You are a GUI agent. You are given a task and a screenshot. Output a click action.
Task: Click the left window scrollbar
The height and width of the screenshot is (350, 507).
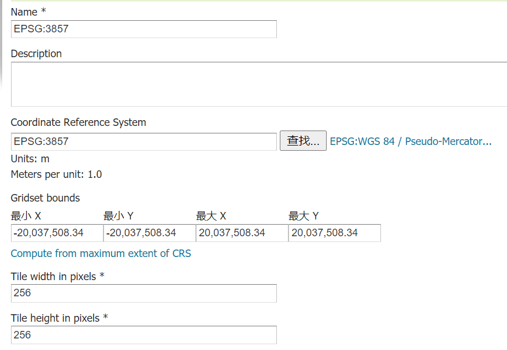(2, 173)
